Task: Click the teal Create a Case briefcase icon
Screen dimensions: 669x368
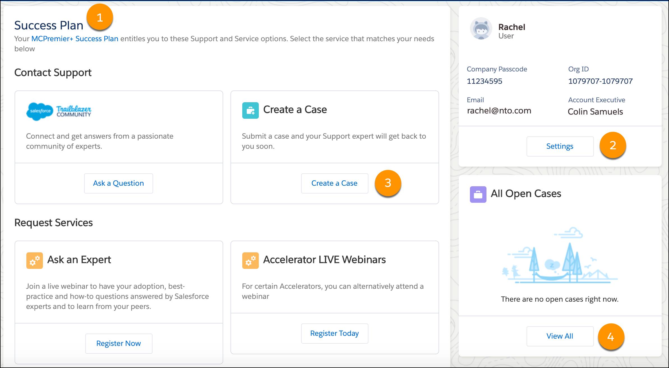Action: 250,110
